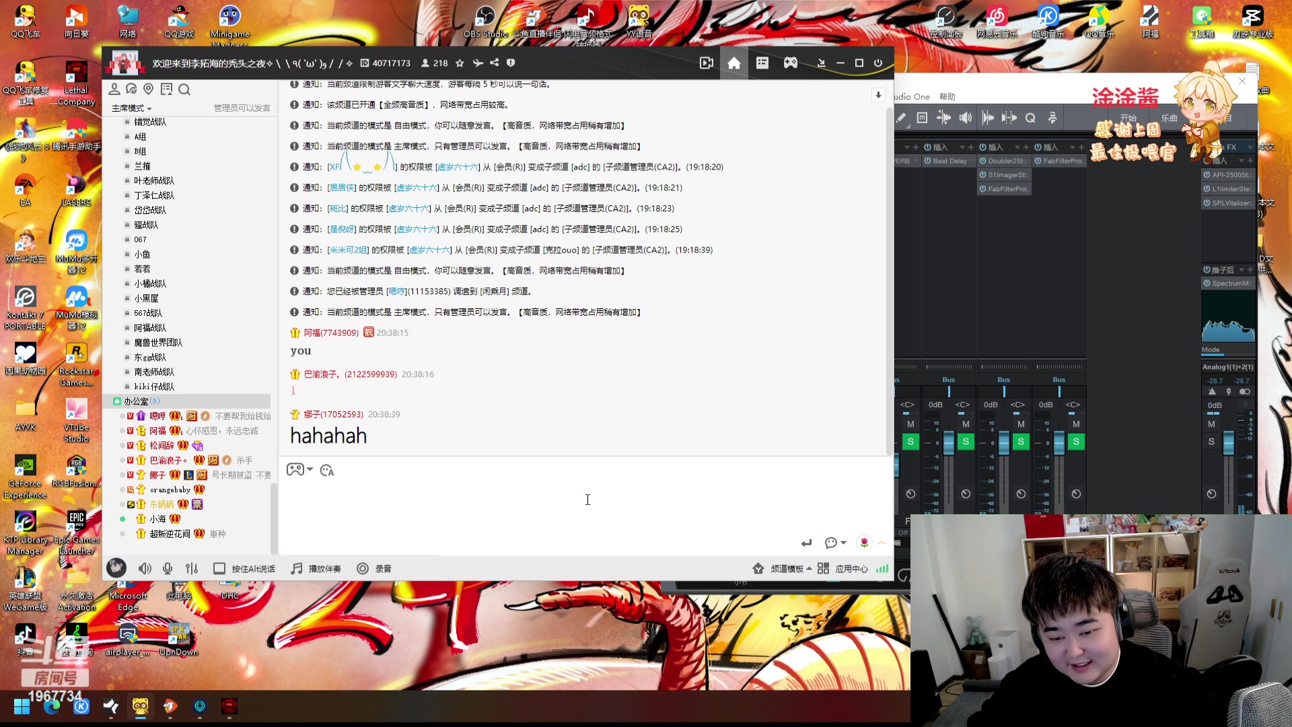Open the audio mixer settings icon

192,569
